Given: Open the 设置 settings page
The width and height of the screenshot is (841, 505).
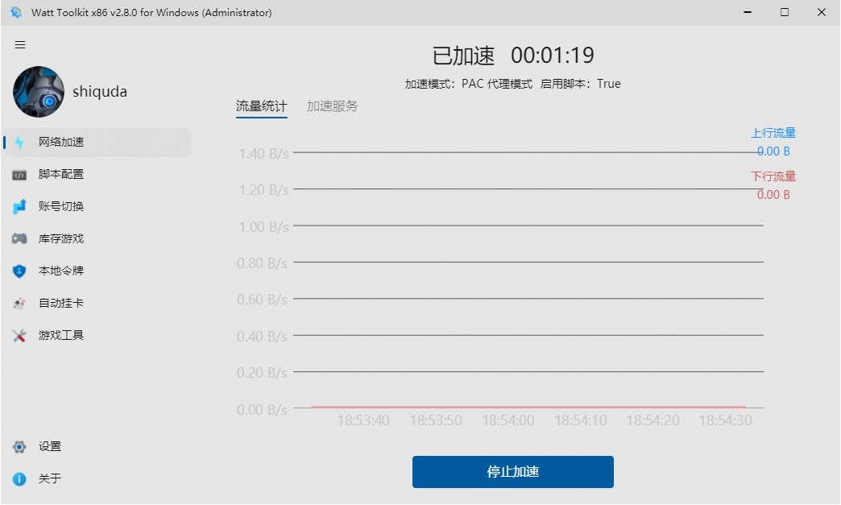Looking at the screenshot, I should [50, 446].
